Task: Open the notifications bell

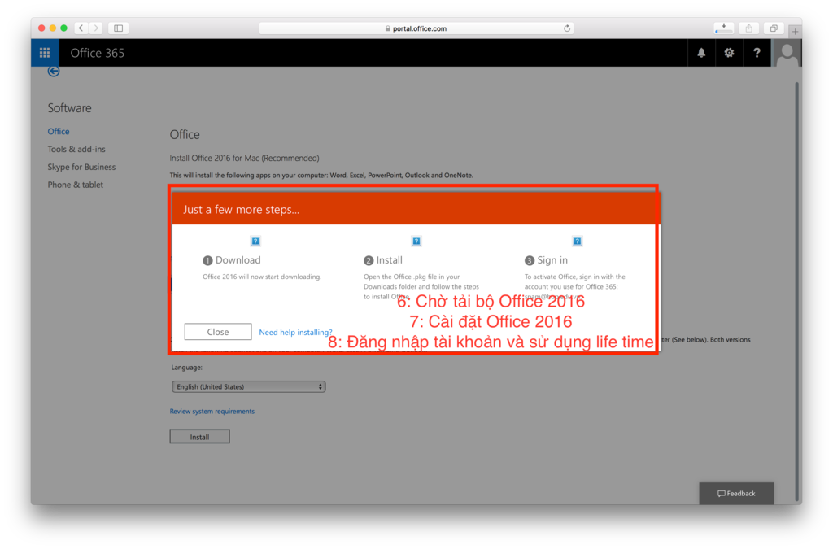Action: click(701, 53)
